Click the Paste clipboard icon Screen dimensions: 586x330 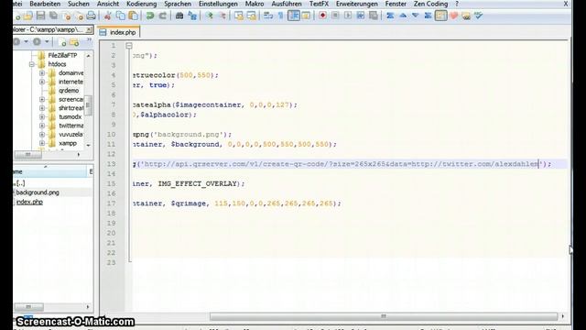coord(134,16)
